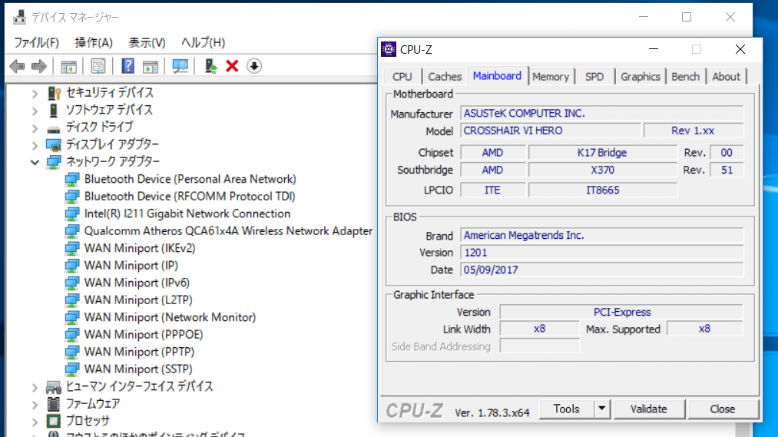This screenshot has height=437, width=778.
Task: Click the Scan for hardware changes monitor icon
Action: (180, 66)
